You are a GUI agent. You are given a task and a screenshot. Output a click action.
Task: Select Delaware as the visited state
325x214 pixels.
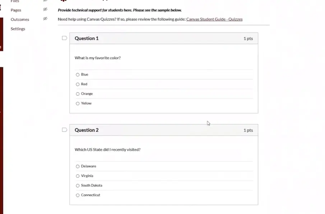pos(78,166)
